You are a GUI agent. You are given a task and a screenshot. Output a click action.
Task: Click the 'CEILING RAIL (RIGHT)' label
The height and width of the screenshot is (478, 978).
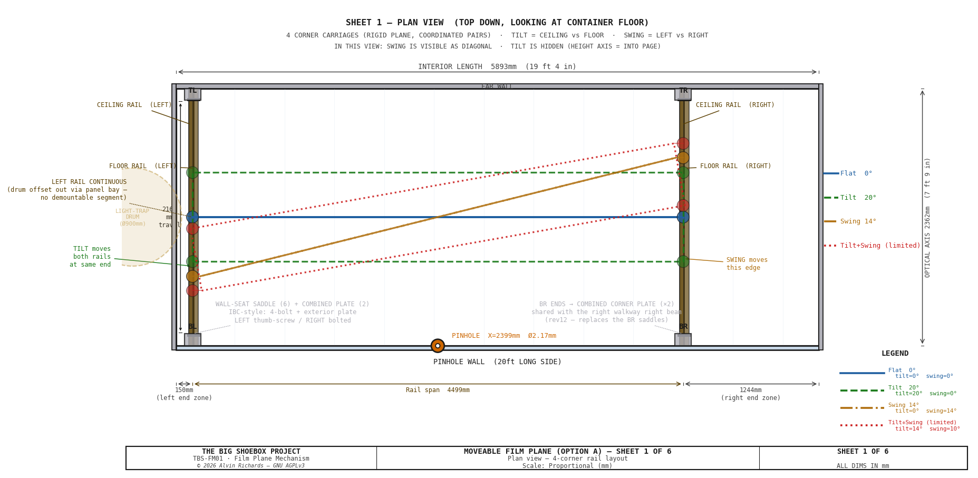point(735,105)
